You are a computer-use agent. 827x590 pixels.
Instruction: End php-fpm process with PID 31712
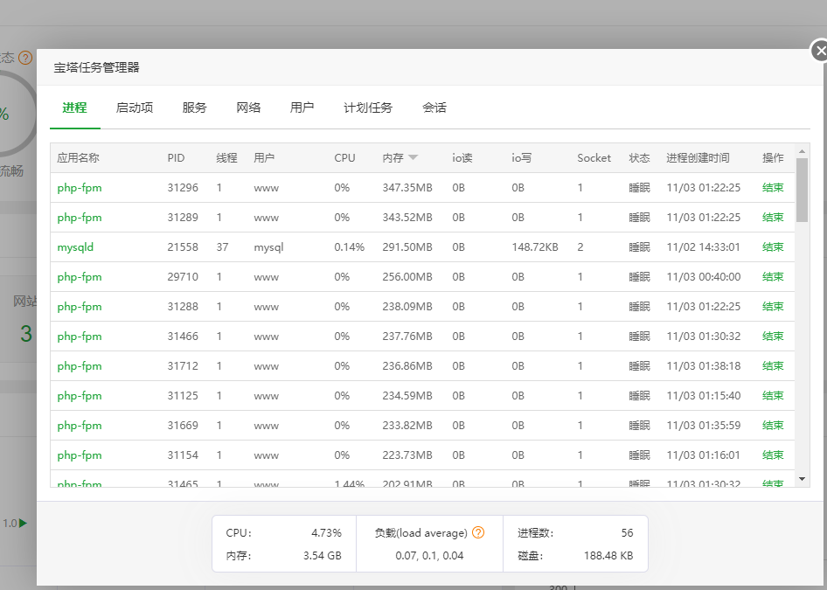pos(773,366)
